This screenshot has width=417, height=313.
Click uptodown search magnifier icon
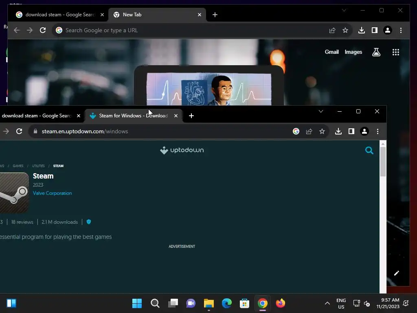[369, 150]
